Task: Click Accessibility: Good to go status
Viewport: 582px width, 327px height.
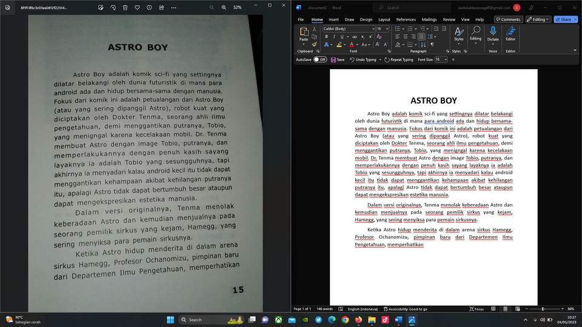Action: [406, 309]
